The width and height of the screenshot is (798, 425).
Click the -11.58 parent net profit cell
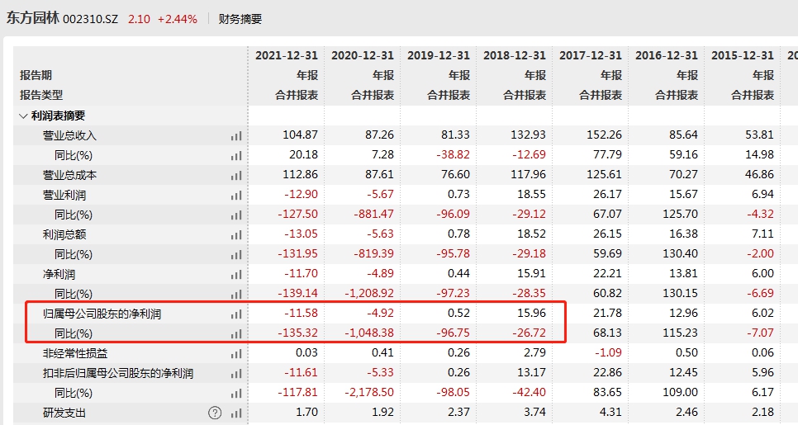pos(302,313)
